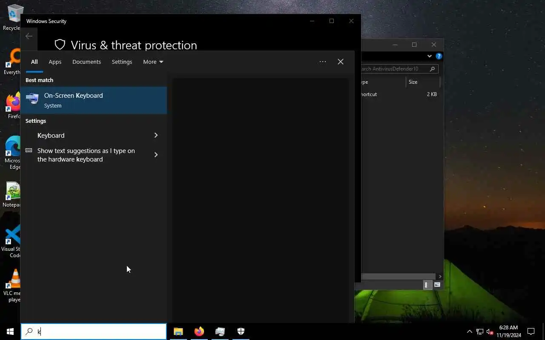This screenshot has width=545, height=340.
Task: Open the On-Screen Keyboard best match result
Action: point(94,100)
